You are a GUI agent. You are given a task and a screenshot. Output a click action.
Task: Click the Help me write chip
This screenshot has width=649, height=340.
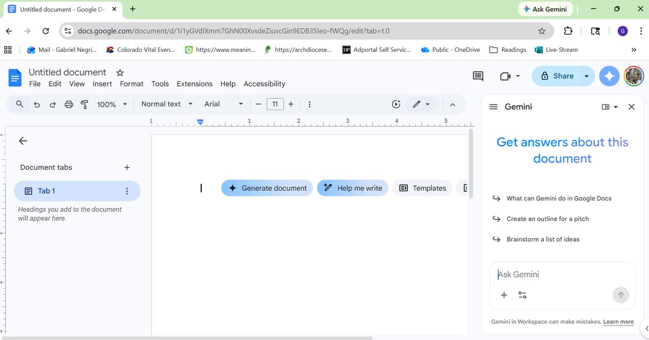pos(353,188)
